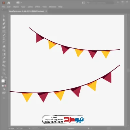Select the Direct Selection tool
Screen dimensions: 130x130
(4, 20)
